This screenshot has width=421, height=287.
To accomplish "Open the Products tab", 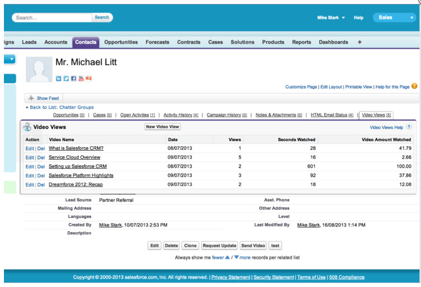I will (273, 42).
